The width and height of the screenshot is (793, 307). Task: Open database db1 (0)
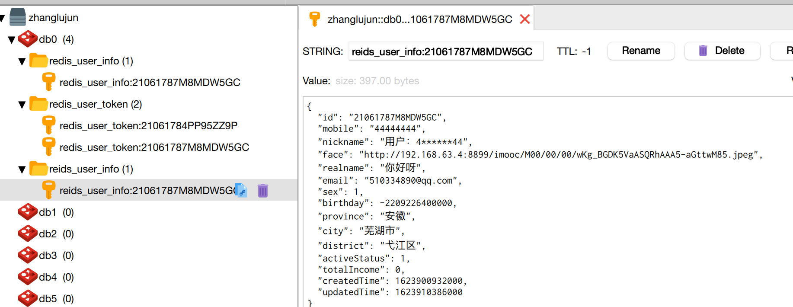(56, 212)
